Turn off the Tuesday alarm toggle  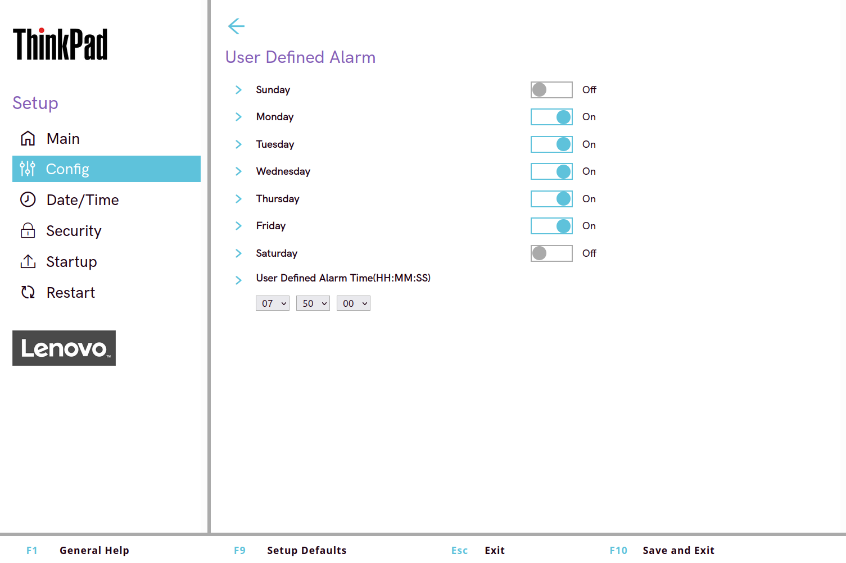(x=551, y=144)
